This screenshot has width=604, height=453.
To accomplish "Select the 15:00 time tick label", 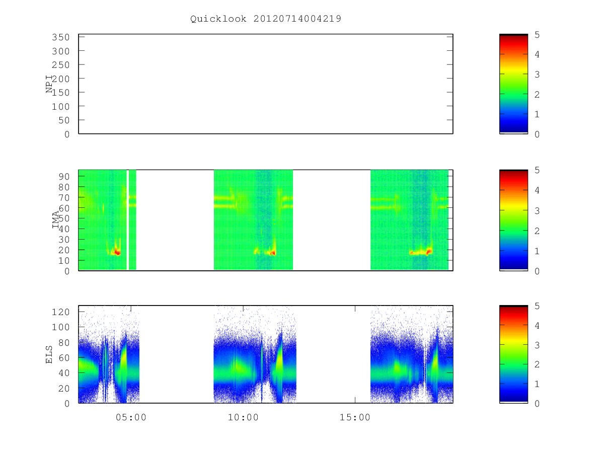I will click(x=355, y=417).
